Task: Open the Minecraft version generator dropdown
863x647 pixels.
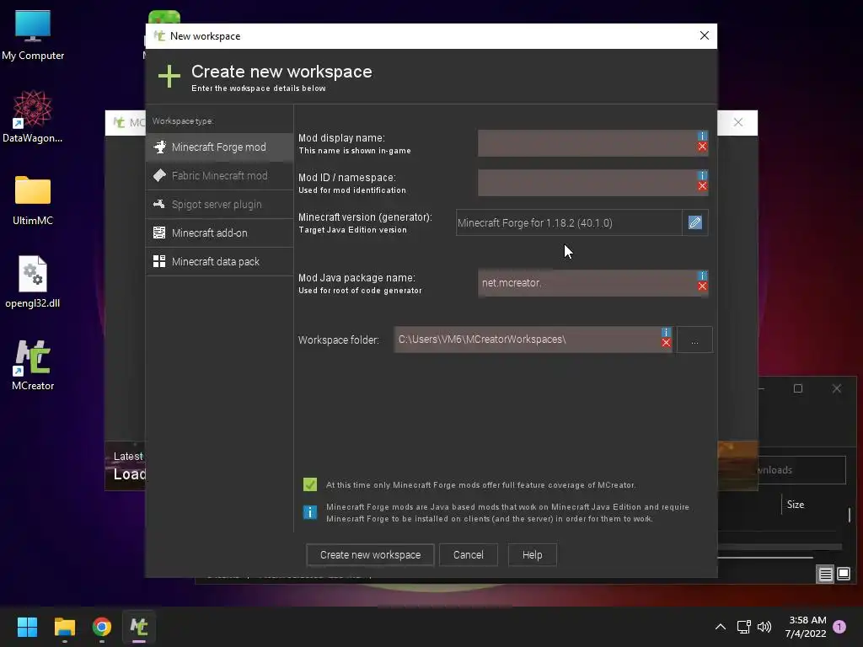Action: (x=569, y=222)
